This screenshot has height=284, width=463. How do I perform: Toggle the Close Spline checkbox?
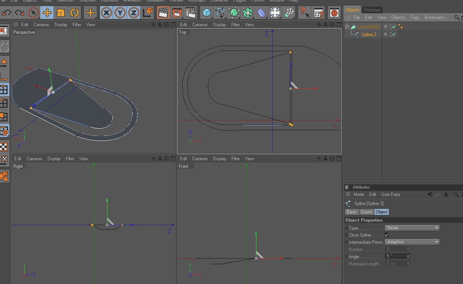coord(387,235)
